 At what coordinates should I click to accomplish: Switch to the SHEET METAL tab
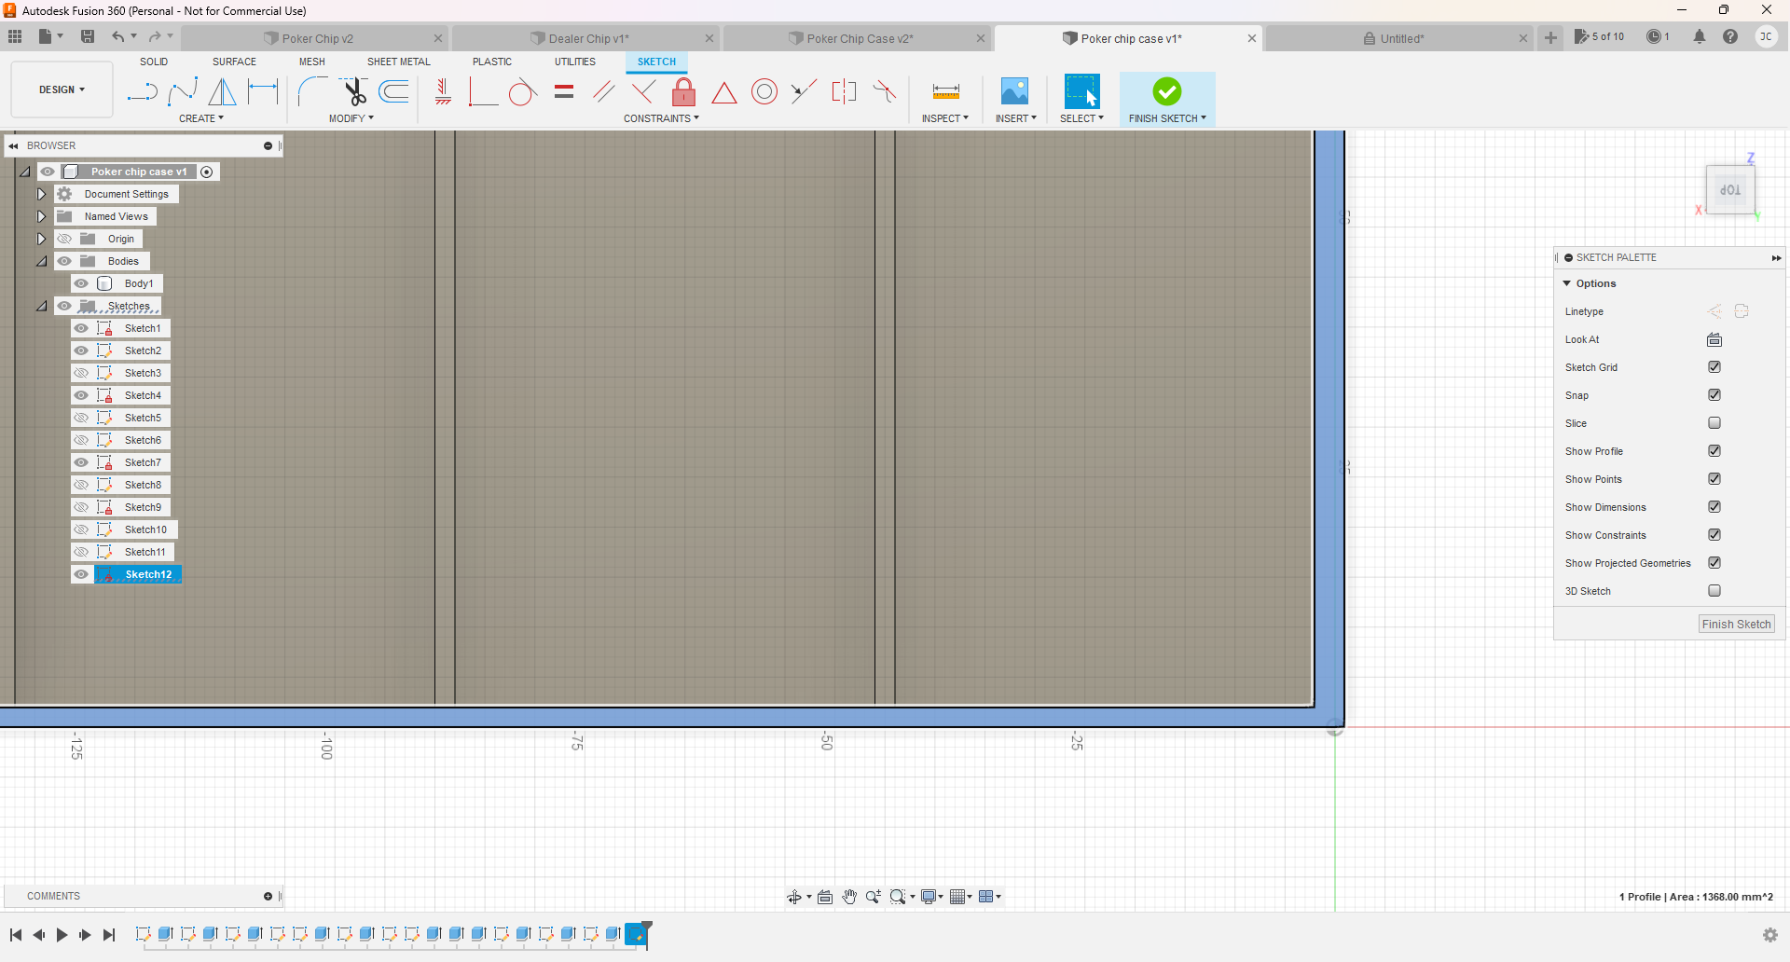[x=399, y=62]
